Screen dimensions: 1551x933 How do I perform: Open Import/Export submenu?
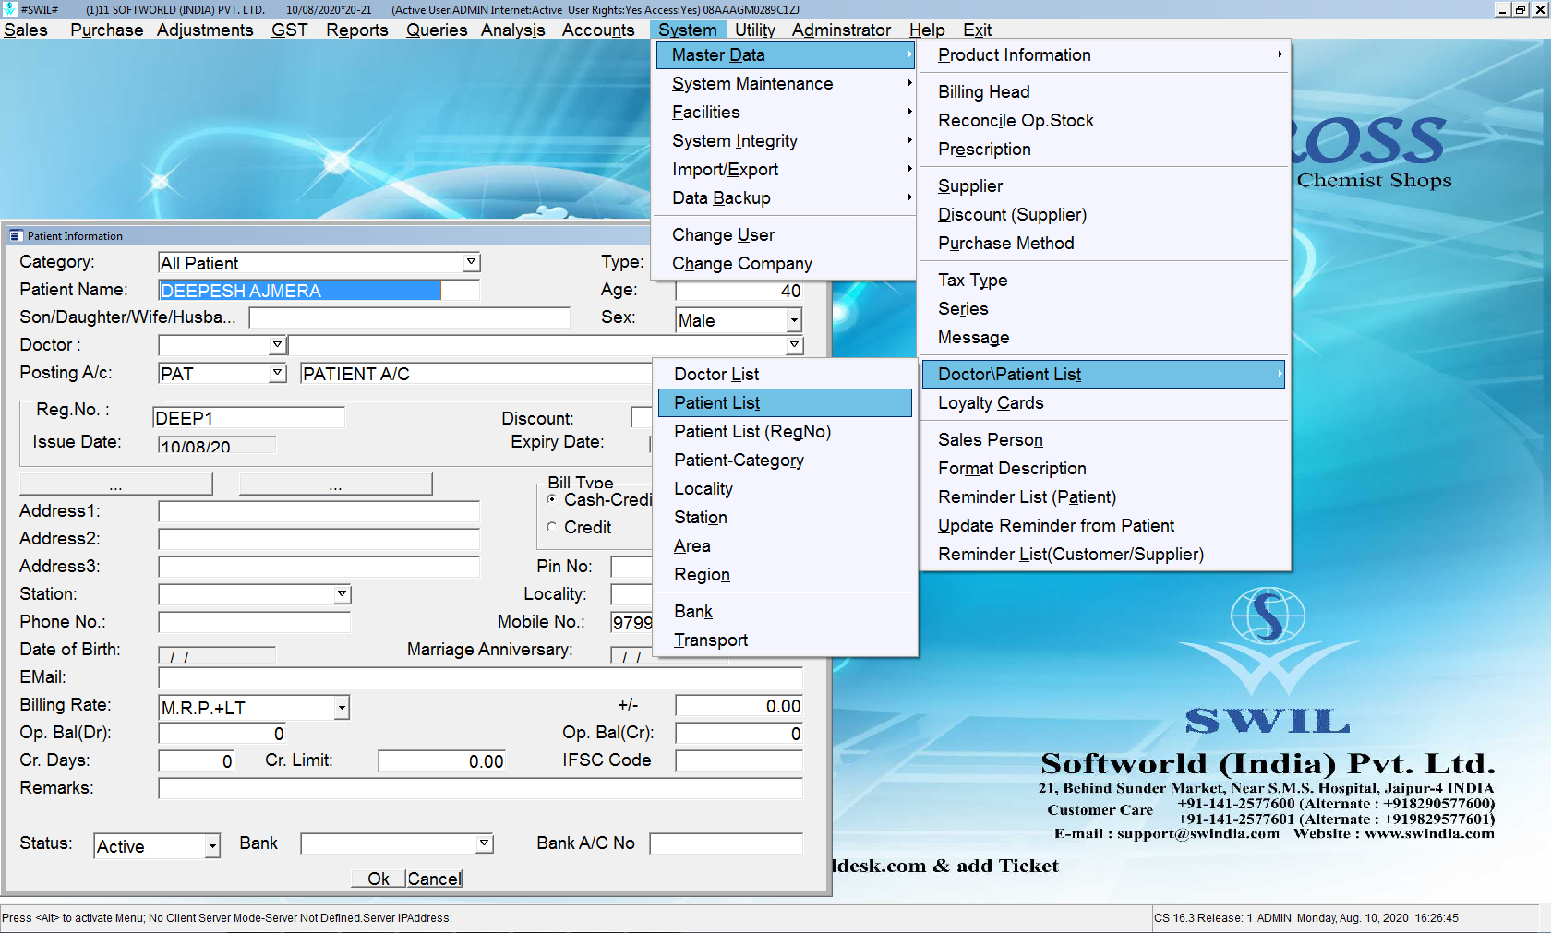(785, 169)
